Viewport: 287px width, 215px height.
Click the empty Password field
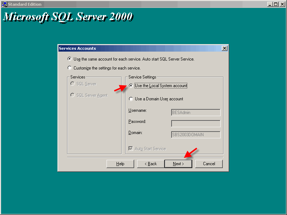(196, 124)
